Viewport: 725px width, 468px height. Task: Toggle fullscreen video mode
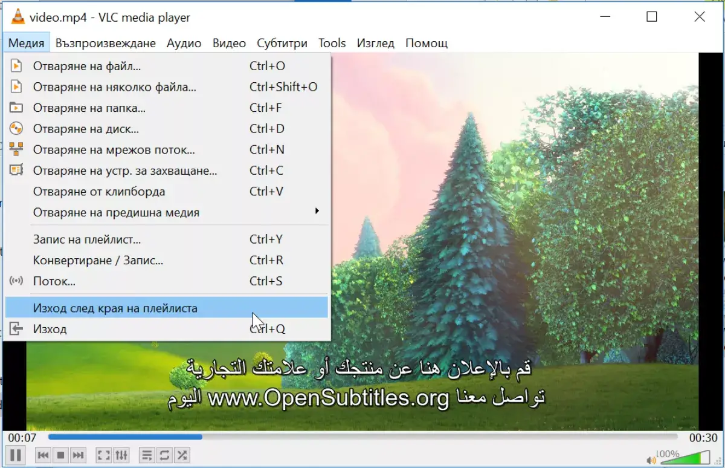(x=104, y=455)
